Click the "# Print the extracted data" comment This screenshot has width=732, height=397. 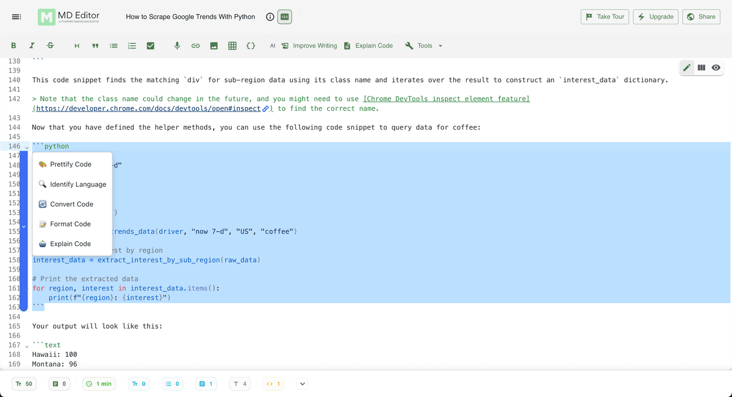[85, 279]
